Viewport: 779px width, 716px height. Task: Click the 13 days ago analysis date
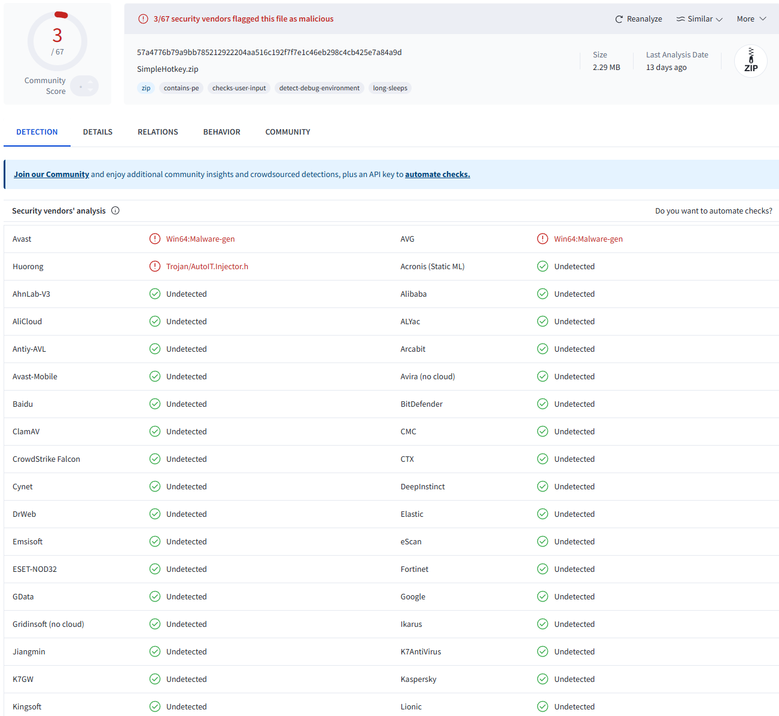tap(667, 68)
